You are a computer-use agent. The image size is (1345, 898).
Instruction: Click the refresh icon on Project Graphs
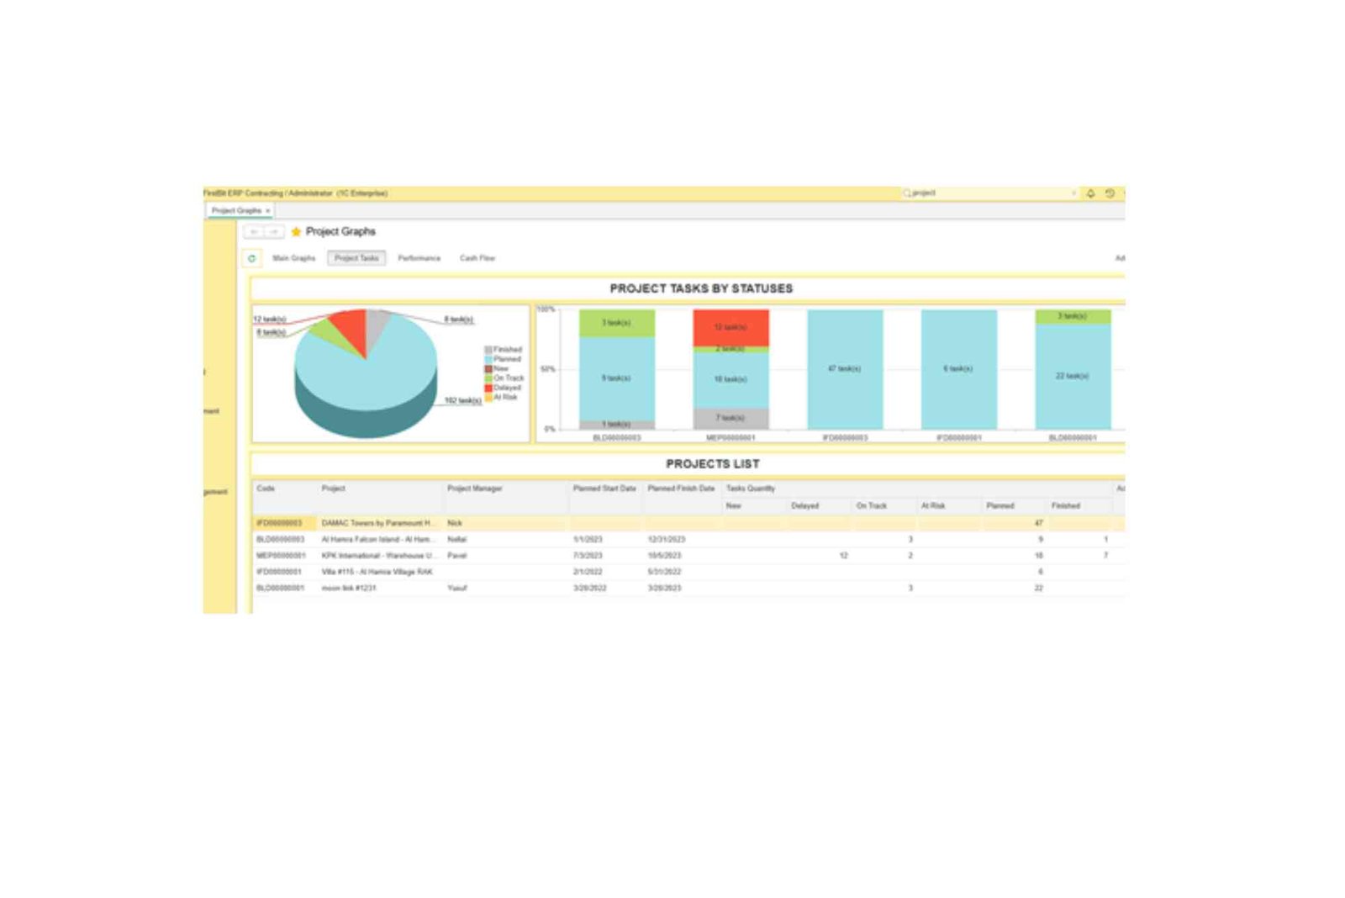coord(252,258)
